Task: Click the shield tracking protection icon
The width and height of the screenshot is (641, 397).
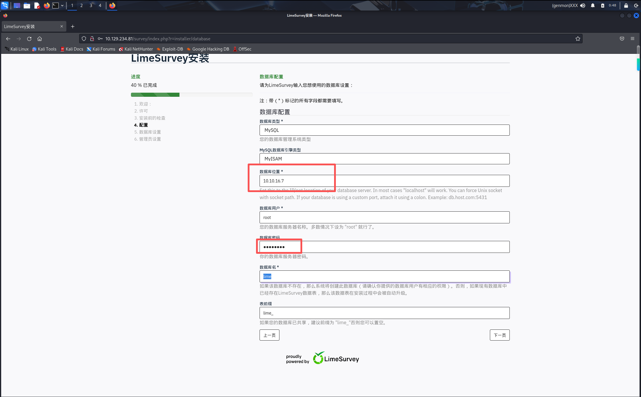Action: 84,39
